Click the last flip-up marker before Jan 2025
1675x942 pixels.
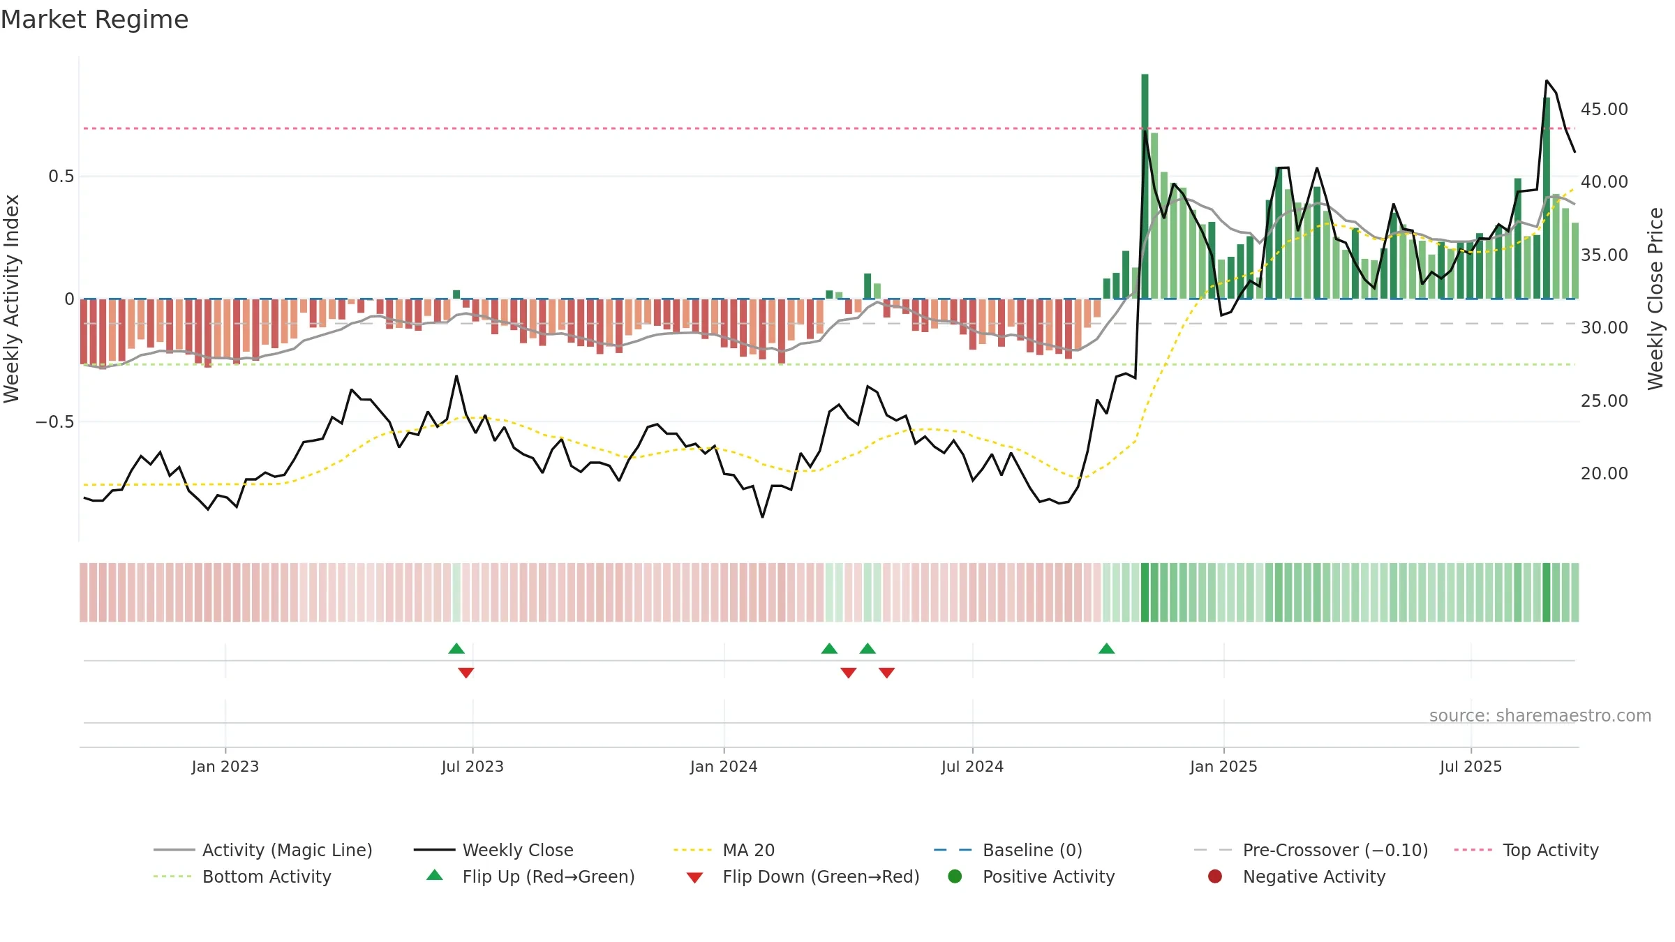pyautogui.click(x=1107, y=649)
